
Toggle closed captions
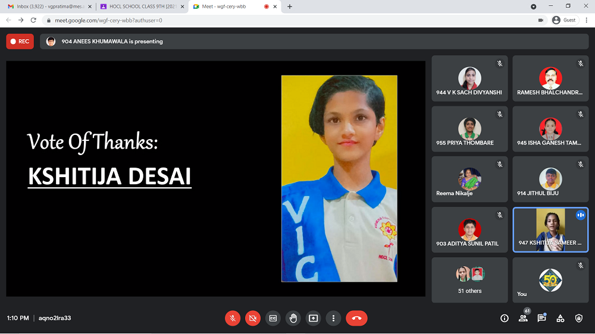pyautogui.click(x=273, y=318)
